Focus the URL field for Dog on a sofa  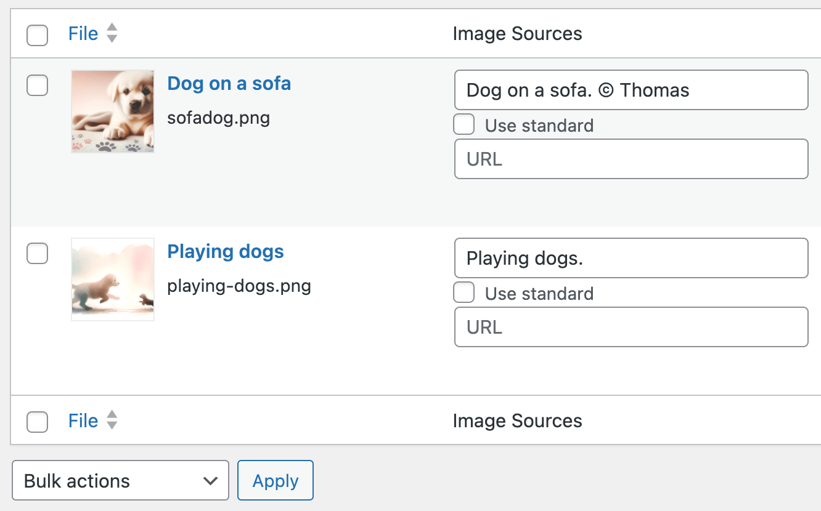pos(631,159)
